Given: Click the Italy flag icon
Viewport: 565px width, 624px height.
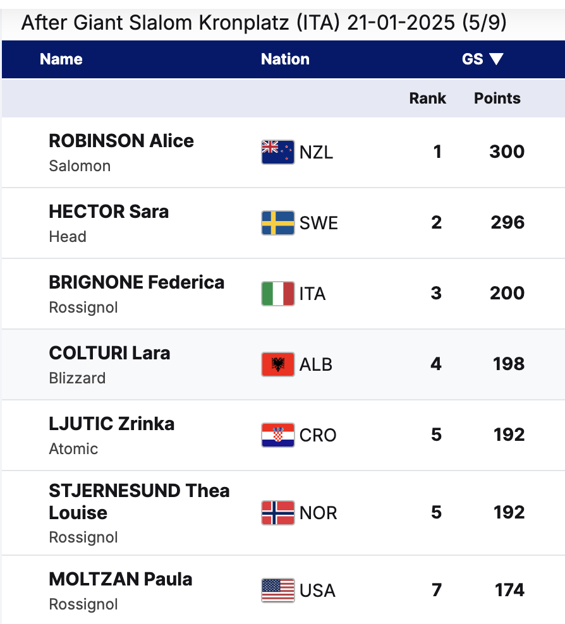Looking at the screenshot, I should click(277, 294).
